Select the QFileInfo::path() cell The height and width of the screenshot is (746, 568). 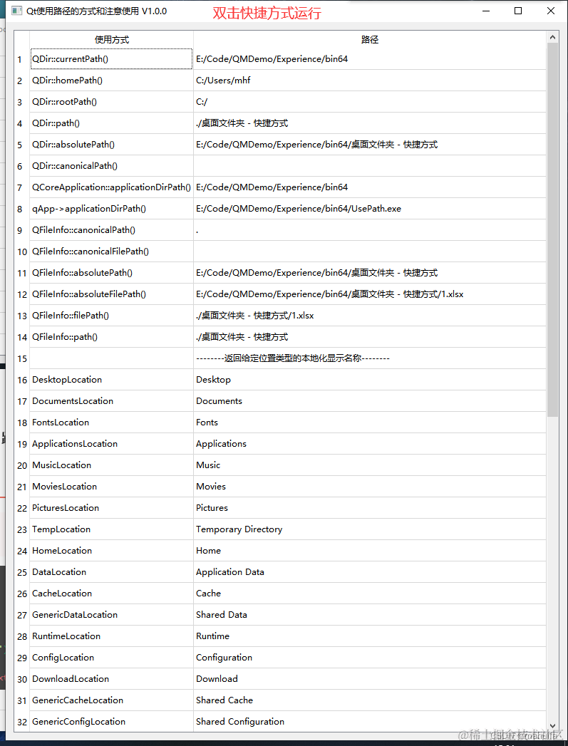tap(111, 337)
